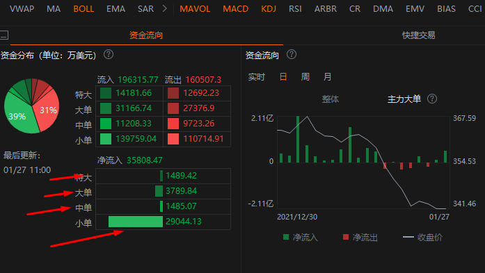The height and width of the screenshot is (273, 485).
Task: Click 特大 inflow value 14181.66
Action: pyautogui.click(x=134, y=93)
